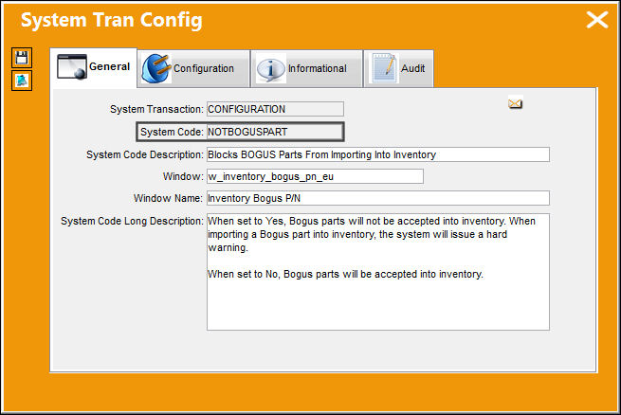621x415 pixels.
Task: Click the System Tran Config title text
Action: tap(111, 20)
